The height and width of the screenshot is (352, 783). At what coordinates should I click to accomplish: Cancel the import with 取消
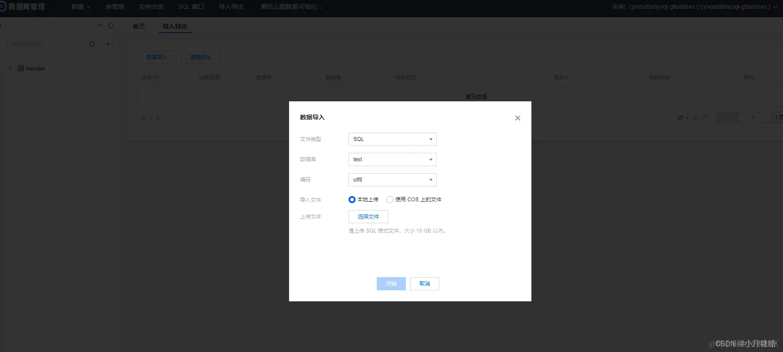[x=425, y=284]
